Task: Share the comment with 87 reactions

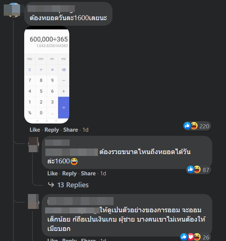Action: point(88,173)
